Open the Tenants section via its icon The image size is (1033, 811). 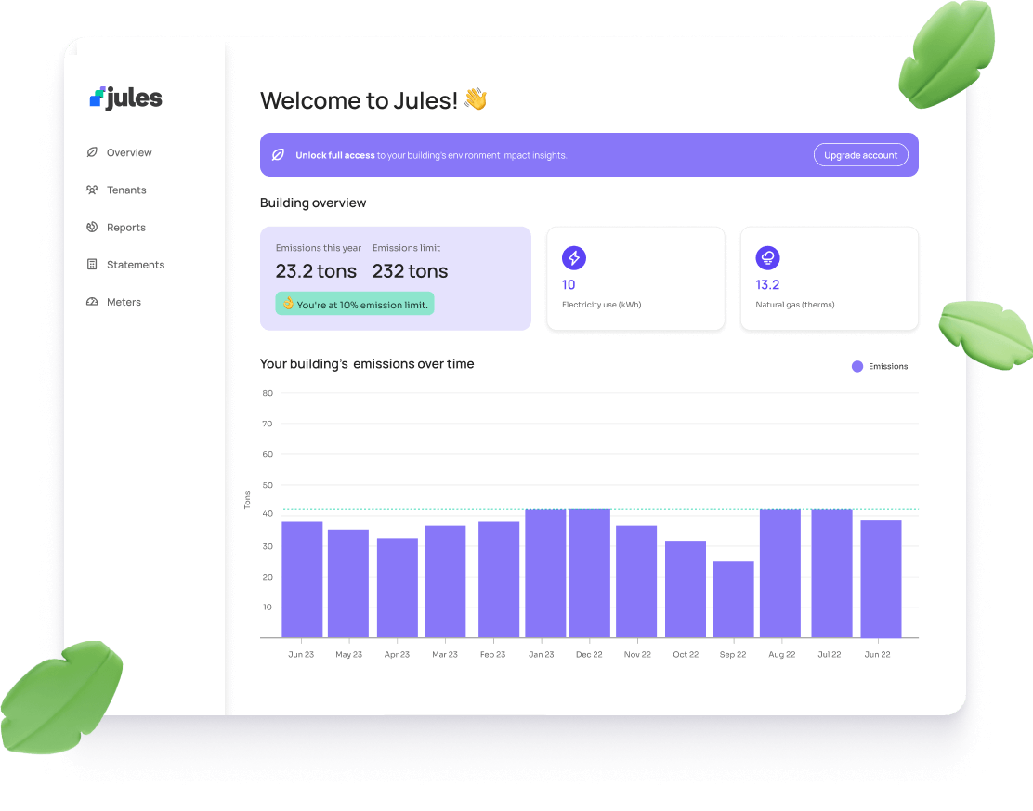tap(93, 190)
